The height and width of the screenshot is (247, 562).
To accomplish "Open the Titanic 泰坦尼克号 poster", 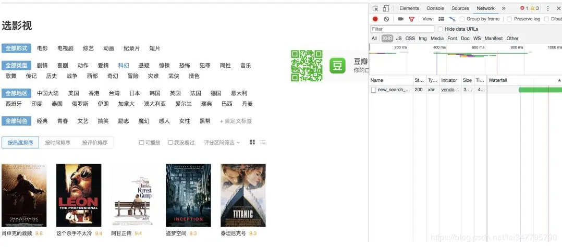I will coord(243,195).
